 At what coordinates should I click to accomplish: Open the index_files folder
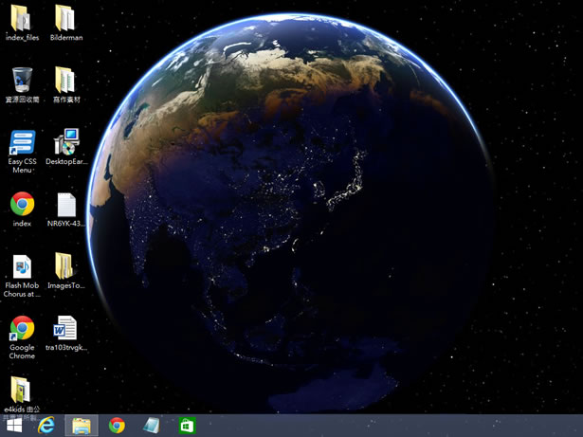point(21,18)
